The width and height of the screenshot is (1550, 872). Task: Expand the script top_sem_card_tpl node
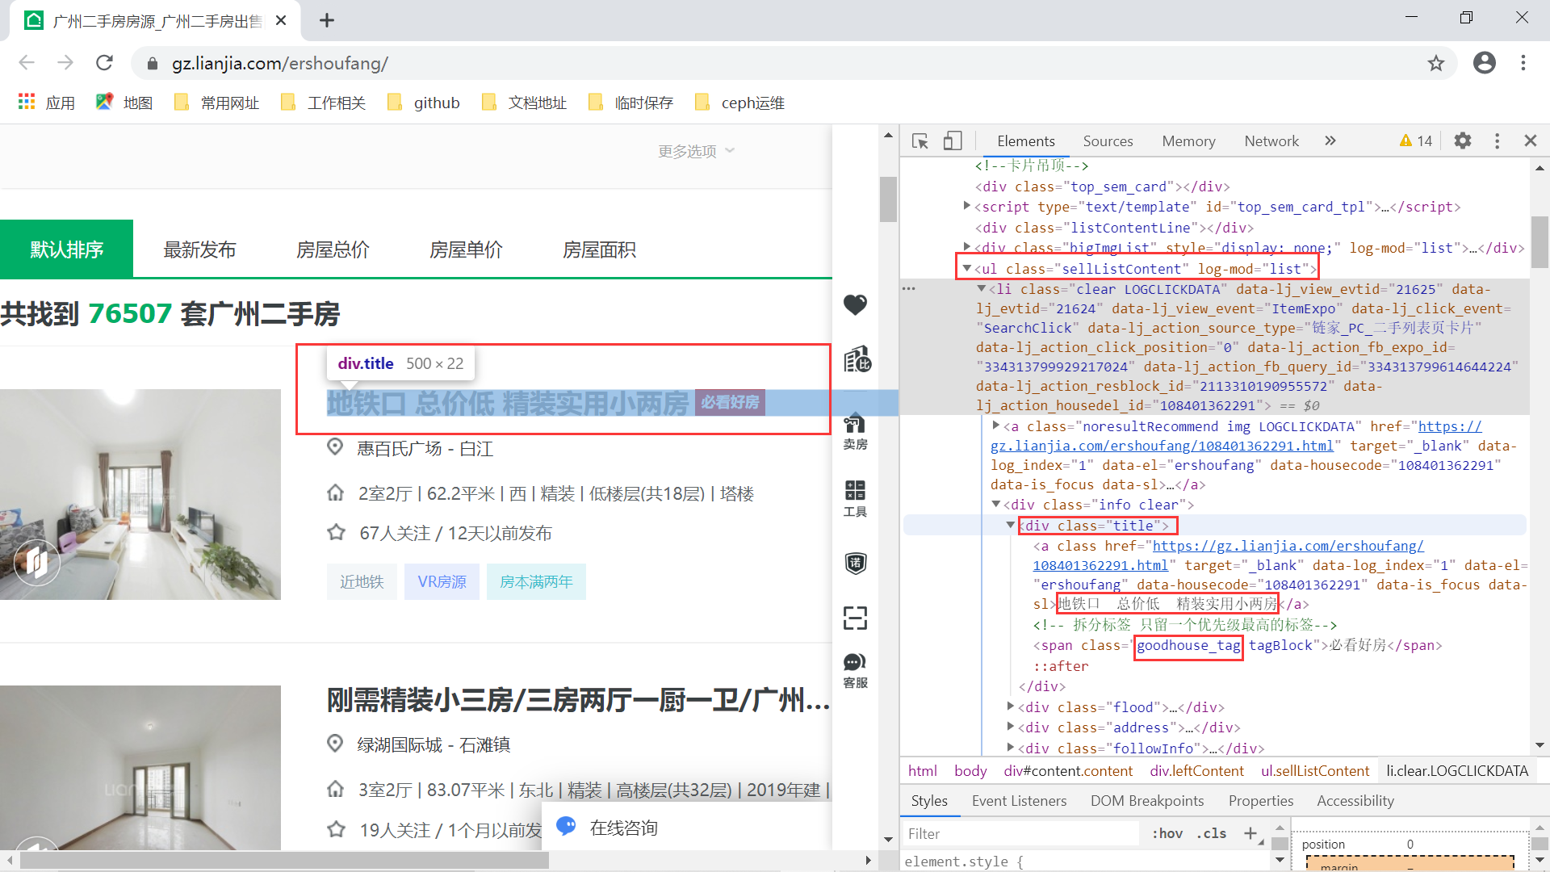(x=966, y=207)
